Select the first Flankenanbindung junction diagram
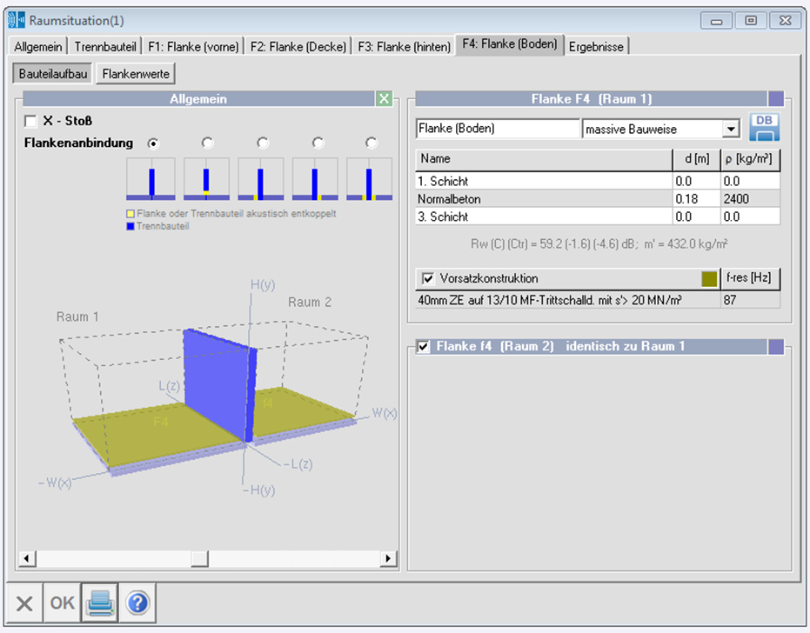The width and height of the screenshot is (810, 633). pos(151,180)
